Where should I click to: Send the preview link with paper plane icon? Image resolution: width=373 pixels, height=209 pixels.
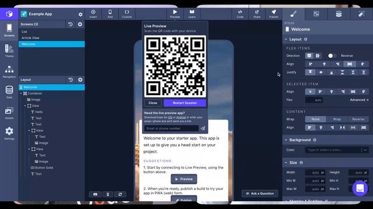coord(203,128)
